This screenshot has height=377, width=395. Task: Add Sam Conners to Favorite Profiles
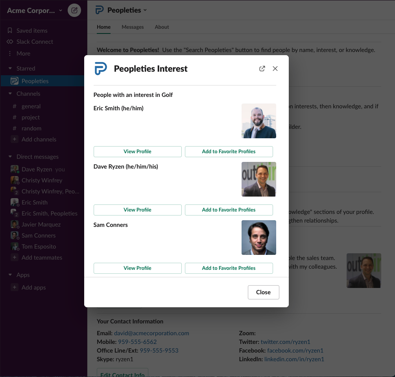[x=229, y=268]
